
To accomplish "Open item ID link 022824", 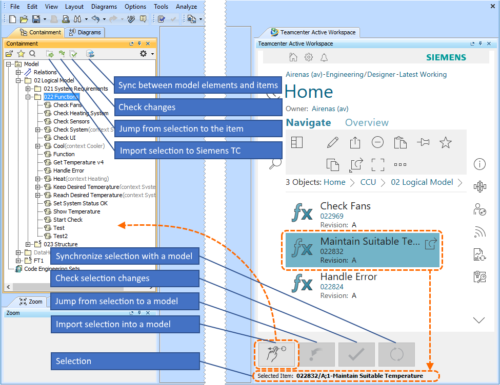I will [x=332, y=287].
